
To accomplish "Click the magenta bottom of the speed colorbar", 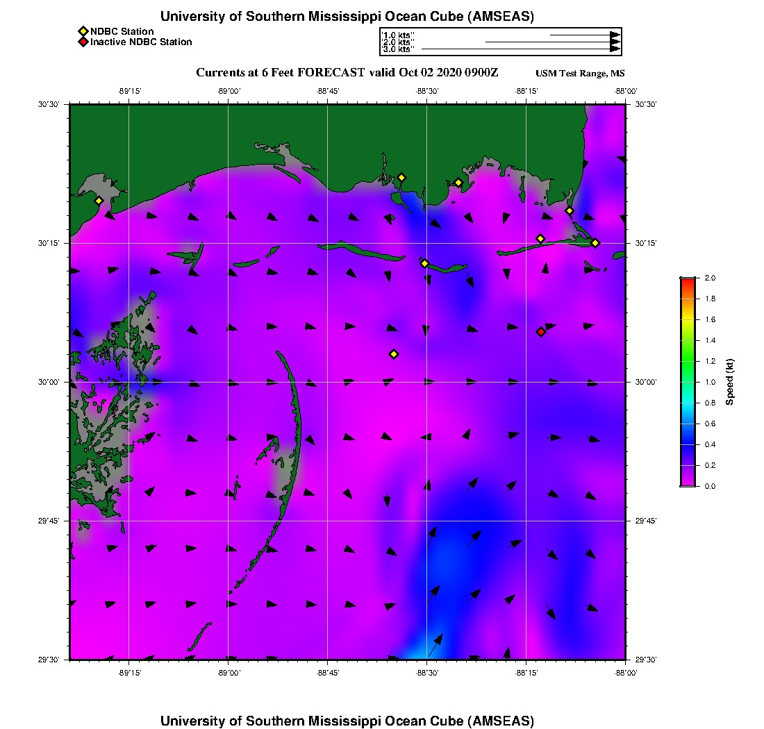I will point(687,483).
